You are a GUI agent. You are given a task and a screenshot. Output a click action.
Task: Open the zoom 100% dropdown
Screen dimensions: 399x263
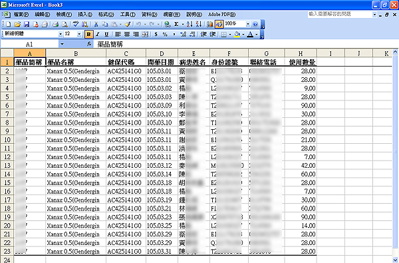(x=248, y=24)
